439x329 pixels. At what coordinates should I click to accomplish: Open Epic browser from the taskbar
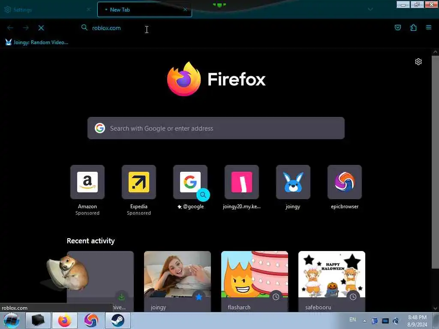[x=91, y=320]
